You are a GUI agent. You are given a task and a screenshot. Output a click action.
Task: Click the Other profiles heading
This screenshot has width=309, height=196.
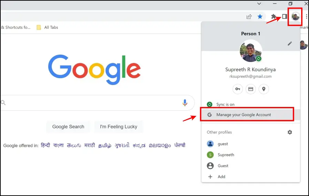[x=219, y=132]
